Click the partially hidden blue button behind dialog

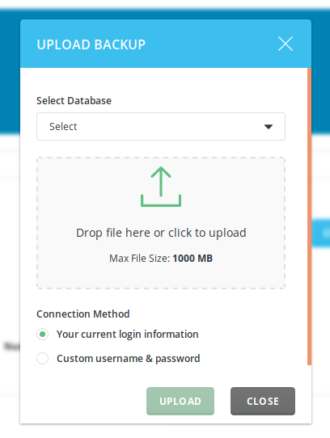click(321, 234)
